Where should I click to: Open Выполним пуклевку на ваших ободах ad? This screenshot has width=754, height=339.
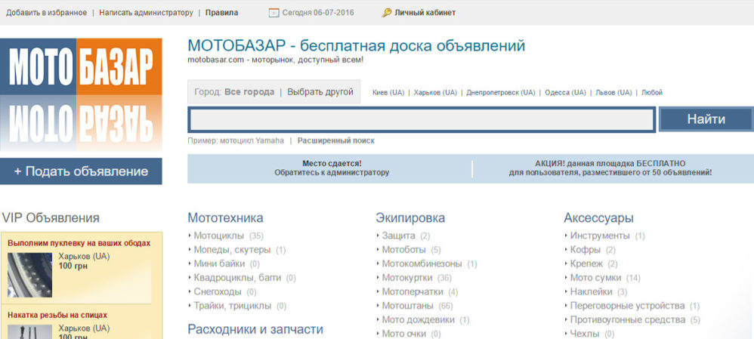pyautogui.click(x=79, y=243)
